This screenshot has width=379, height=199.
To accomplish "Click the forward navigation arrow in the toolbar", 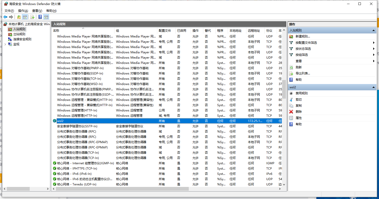I will [x=11, y=17].
